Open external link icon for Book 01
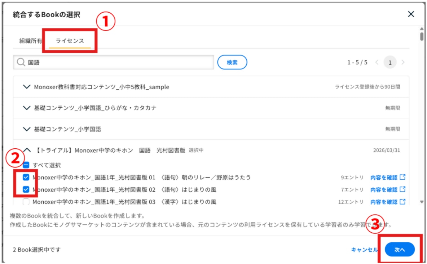Viewport: 427px width, 264px height. coord(403,177)
